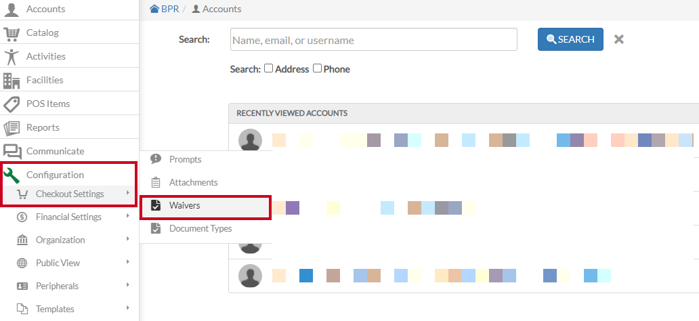Select the Public View menu entry
The height and width of the screenshot is (321, 699).
[69, 263]
